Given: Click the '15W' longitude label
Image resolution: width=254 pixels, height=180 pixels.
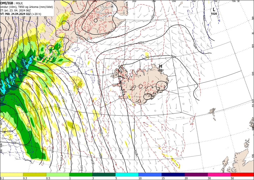Looking at the screenshot, I should 154,1.
